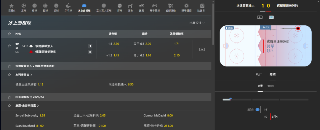The height and width of the screenshot is (130, 320).
Task: Open the 足球 soccer sport icon
Action: [x=24, y=6]
